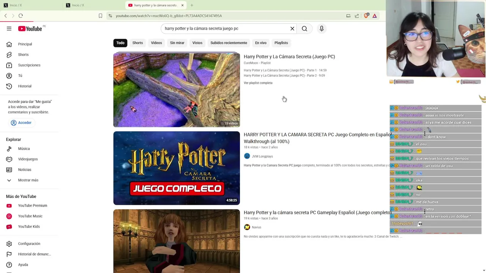486x273 pixels.
Task: Start voice search with the microphone
Action: pyautogui.click(x=322, y=28)
